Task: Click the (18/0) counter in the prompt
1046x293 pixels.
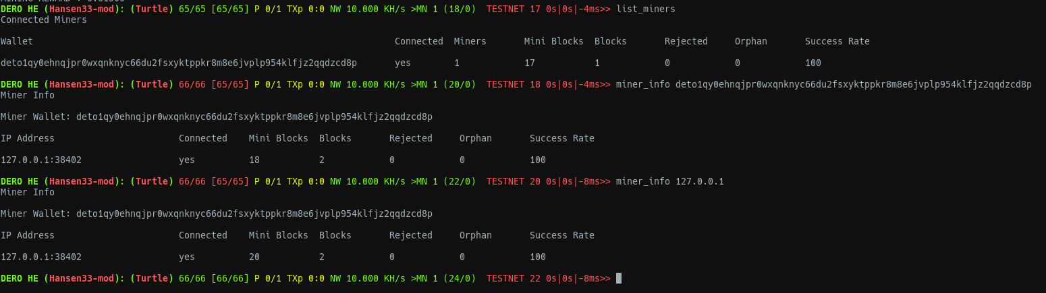Action: click(x=459, y=9)
